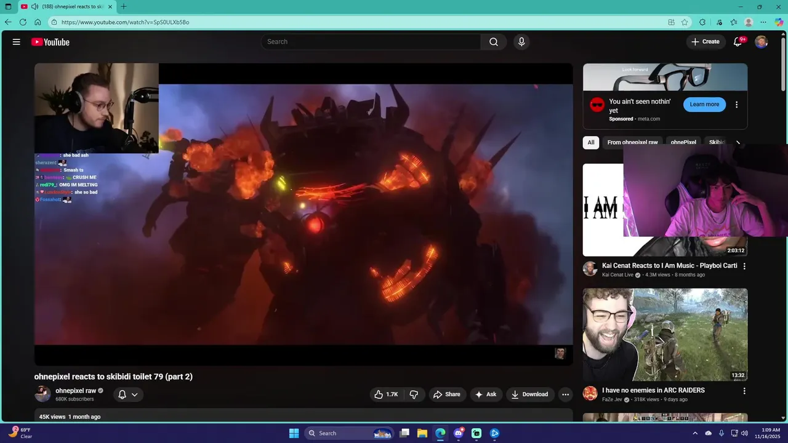Viewport: 788px width, 443px height.
Task: Open options for the Meta sponsored ad
Action: coord(736,105)
